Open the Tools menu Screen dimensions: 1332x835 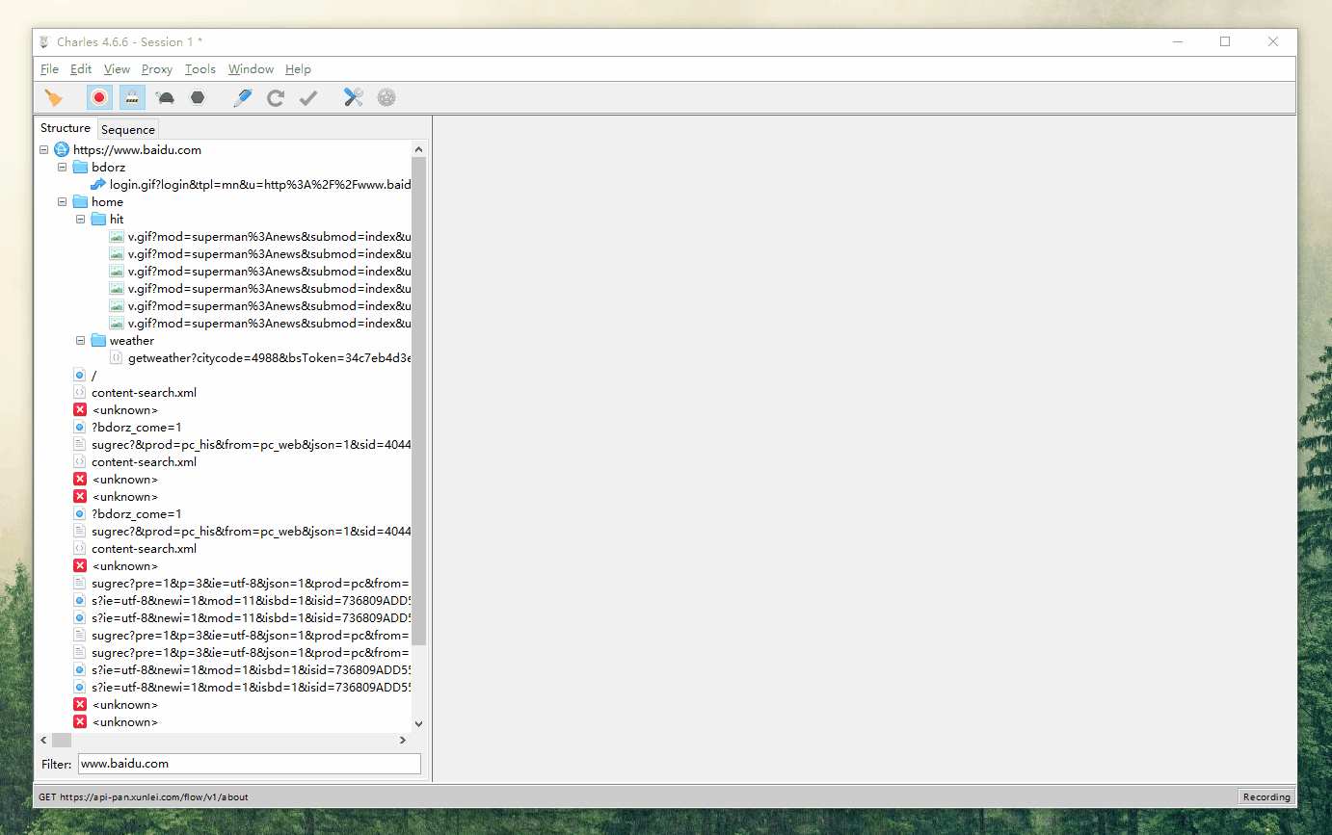200,69
